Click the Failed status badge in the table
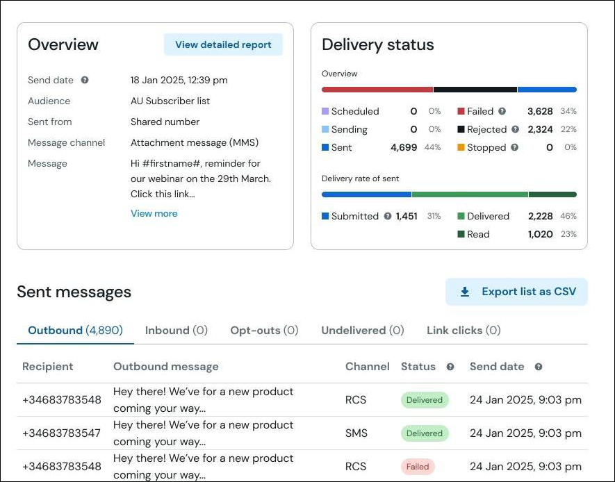The image size is (615, 482). point(418,467)
